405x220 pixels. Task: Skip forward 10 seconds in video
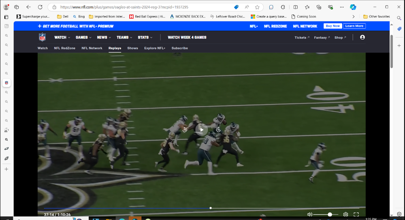coord(218,130)
